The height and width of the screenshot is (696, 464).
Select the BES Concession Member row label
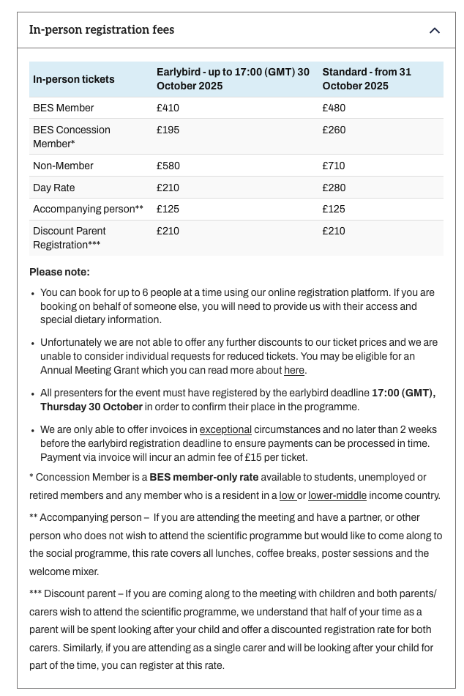(71, 136)
